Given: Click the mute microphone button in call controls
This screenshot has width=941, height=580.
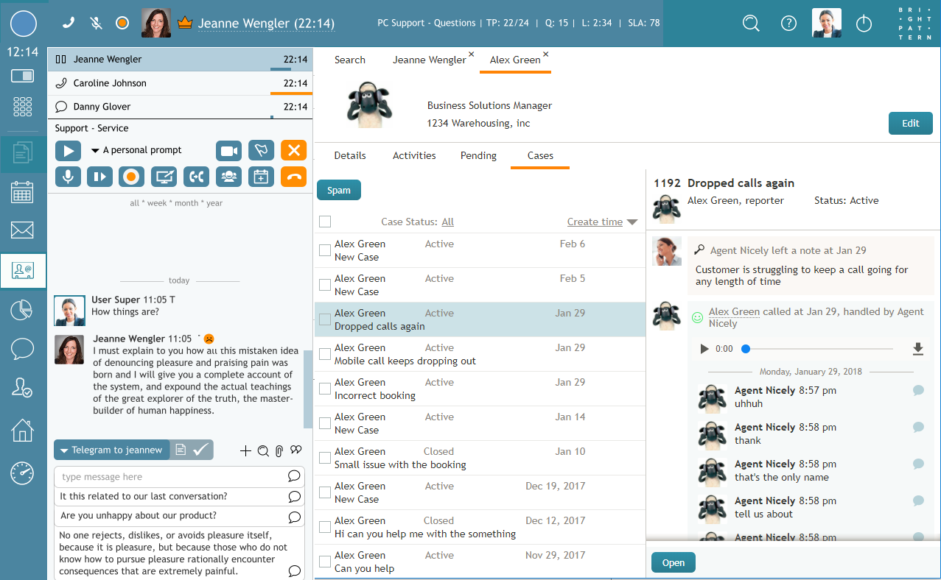Looking at the screenshot, I should 68,177.
